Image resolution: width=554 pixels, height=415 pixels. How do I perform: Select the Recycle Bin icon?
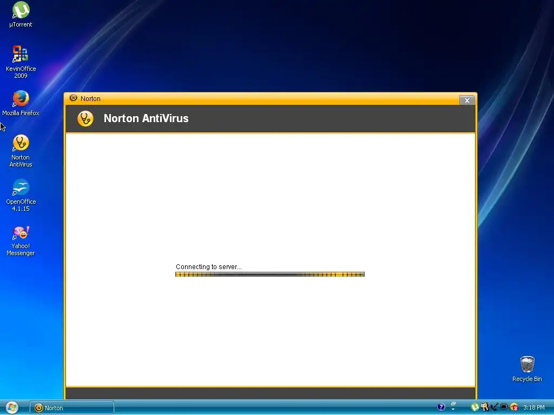pyautogui.click(x=527, y=369)
